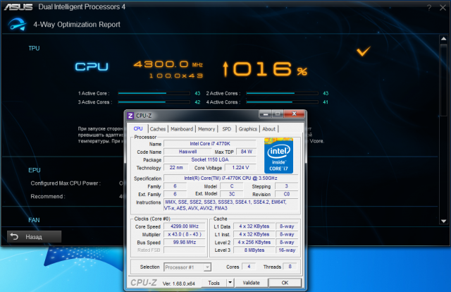
Task: Open the Graphics tab
Action: 247,129
